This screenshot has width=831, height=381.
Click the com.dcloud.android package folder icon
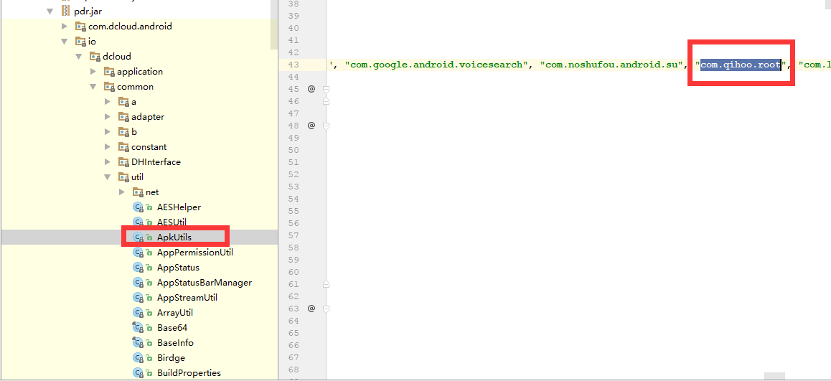click(x=80, y=26)
